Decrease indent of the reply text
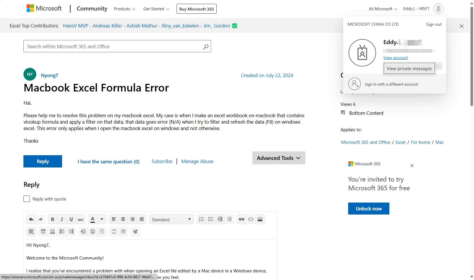The image size is (474, 280). (230, 219)
